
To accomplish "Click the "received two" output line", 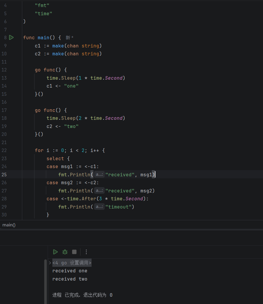I will click(x=70, y=279).
